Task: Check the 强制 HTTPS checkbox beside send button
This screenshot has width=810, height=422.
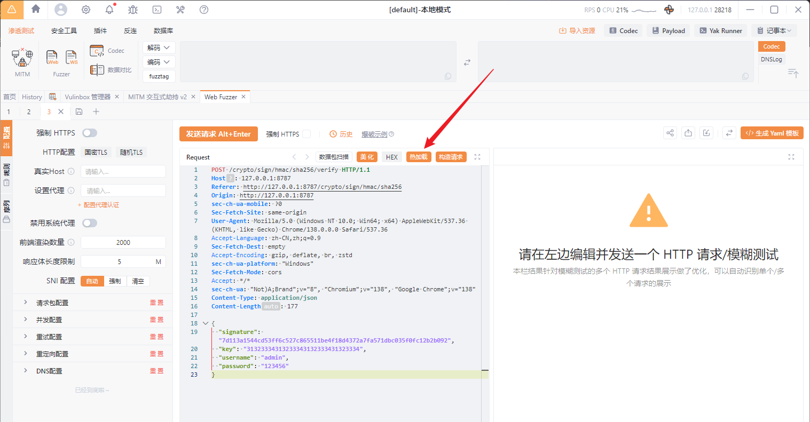Action: point(306,134)
